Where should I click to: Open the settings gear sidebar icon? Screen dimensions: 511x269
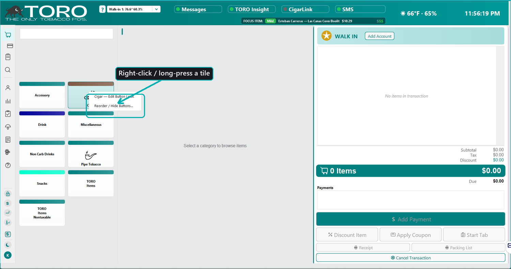(x=8, y=152)
